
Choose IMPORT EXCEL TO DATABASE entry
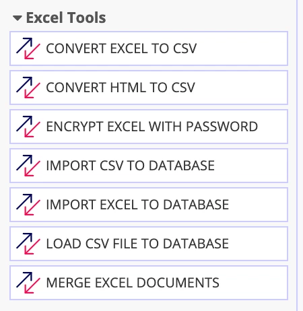[x=149, y=205]
